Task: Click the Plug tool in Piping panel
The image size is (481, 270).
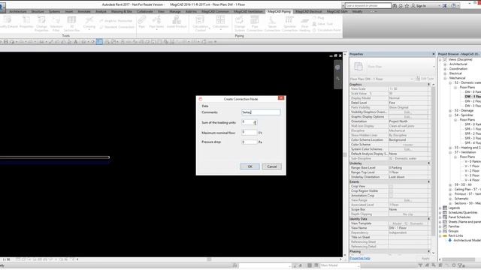Action: coord(318,18)
